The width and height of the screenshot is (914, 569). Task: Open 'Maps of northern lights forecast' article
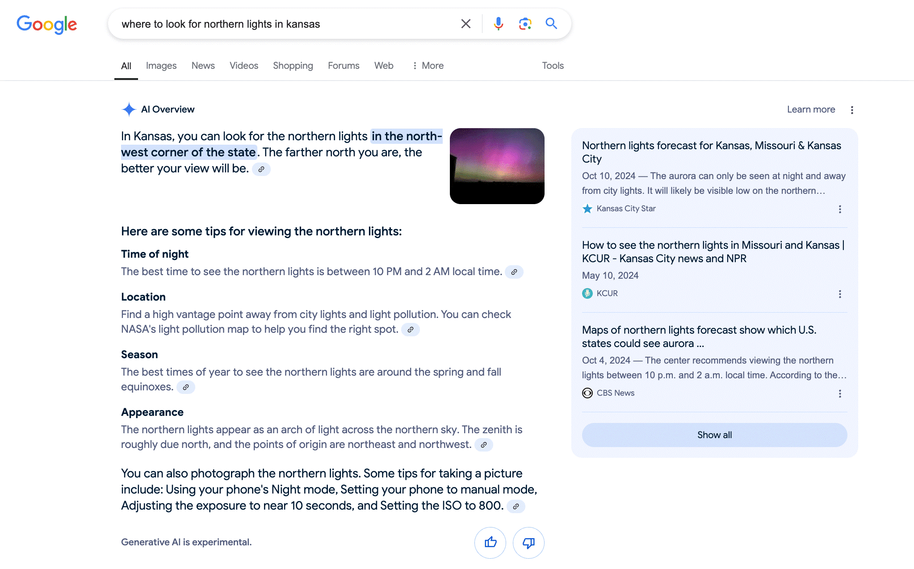tap(699, 337)
